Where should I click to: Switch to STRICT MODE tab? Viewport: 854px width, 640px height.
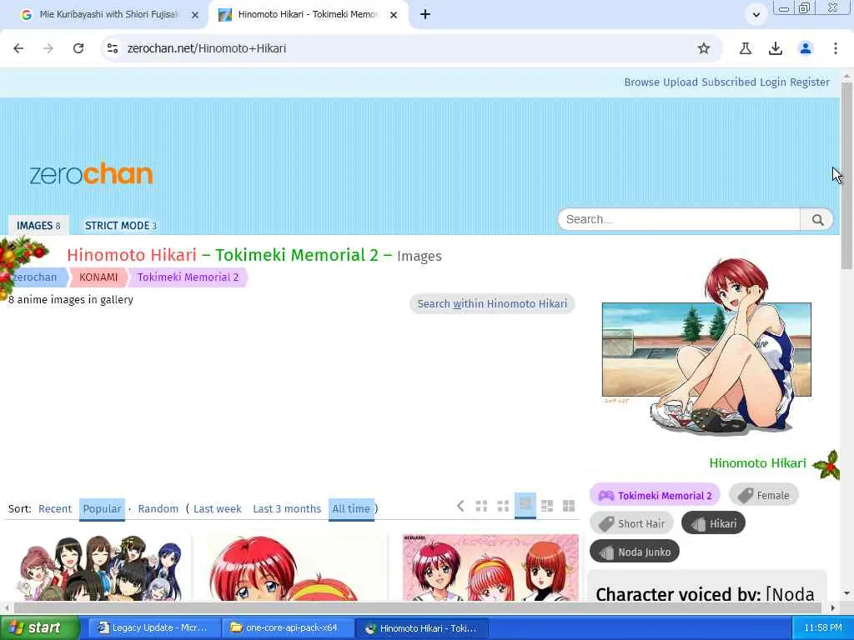click(x=120, y=225)
